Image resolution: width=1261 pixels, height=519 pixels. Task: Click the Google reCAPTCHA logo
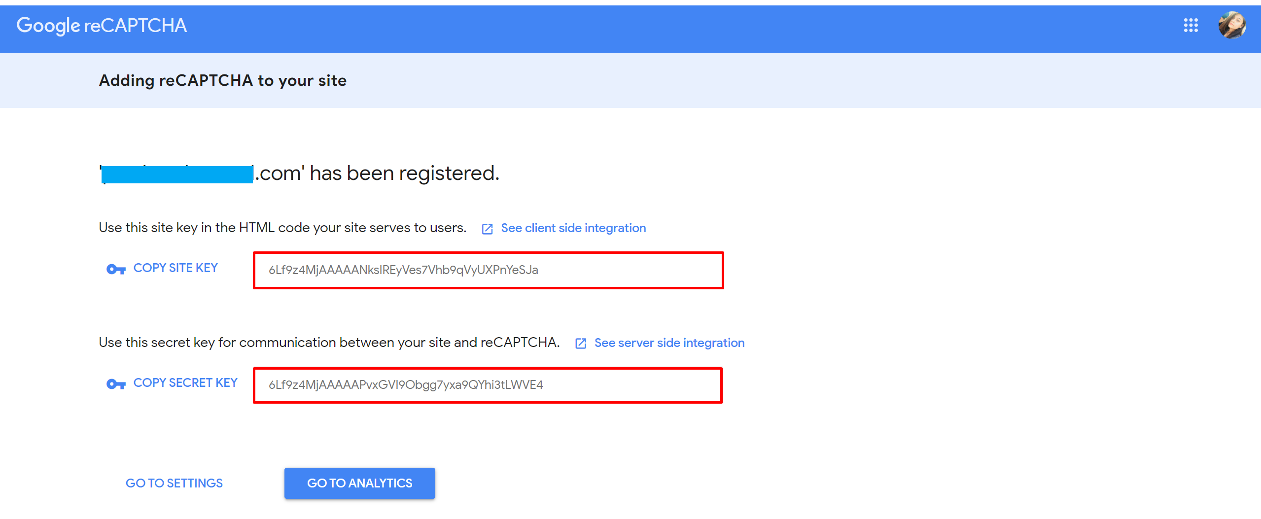click(x=102, y=25)
